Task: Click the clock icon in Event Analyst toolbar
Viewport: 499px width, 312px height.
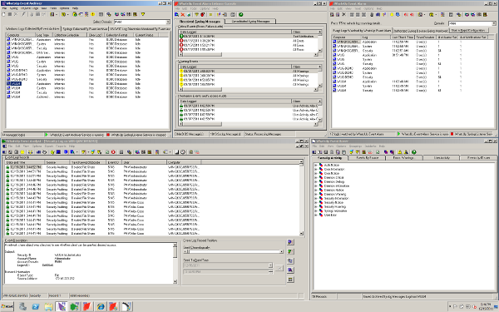Action: (183, 152)
